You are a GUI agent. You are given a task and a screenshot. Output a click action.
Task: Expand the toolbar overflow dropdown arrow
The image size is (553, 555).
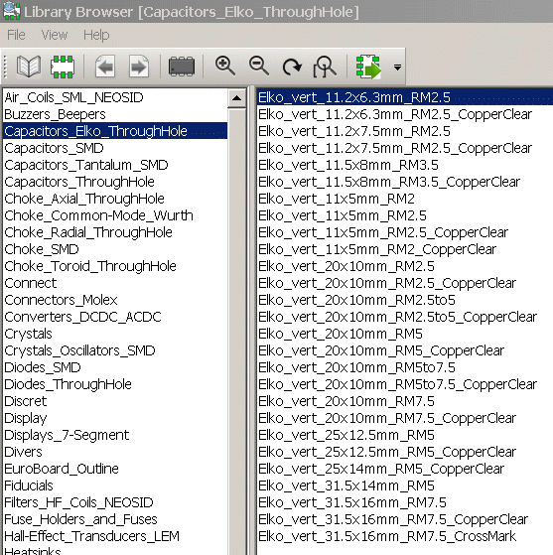point(397,67)
